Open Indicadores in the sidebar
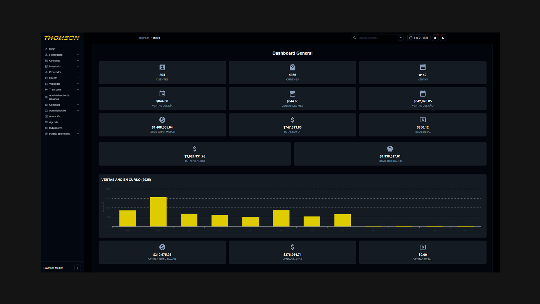This screenshot has height=304, width=540. point(56,128)
